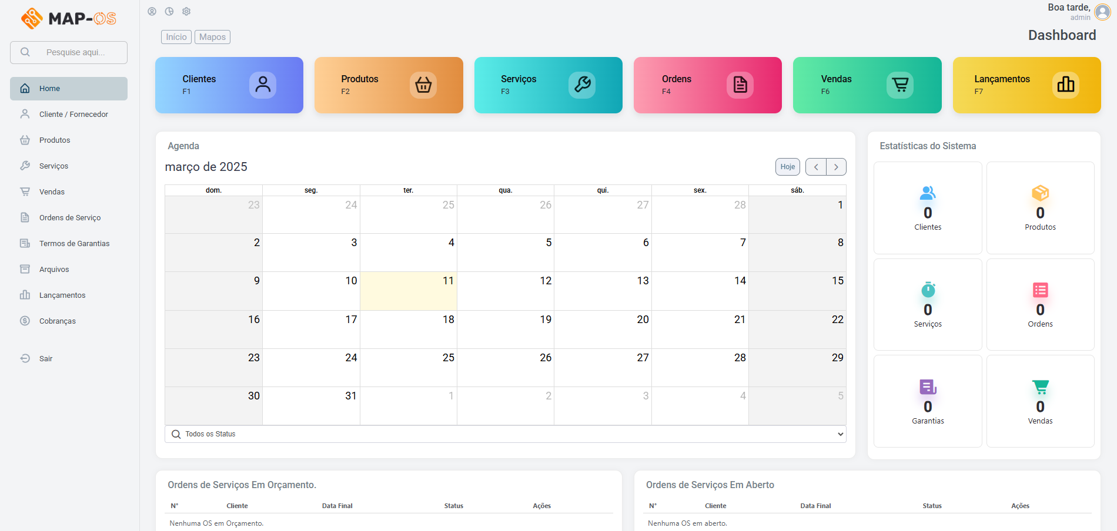This screenshot has width=1117, height=531.
Task: Click Sair to log out
Action: pos(46,359)
